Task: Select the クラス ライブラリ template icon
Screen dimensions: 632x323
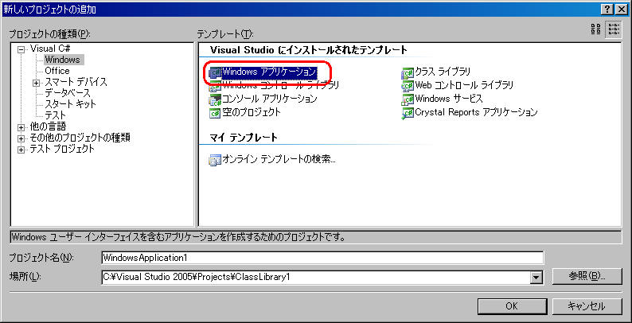Action: pos(408,72)
